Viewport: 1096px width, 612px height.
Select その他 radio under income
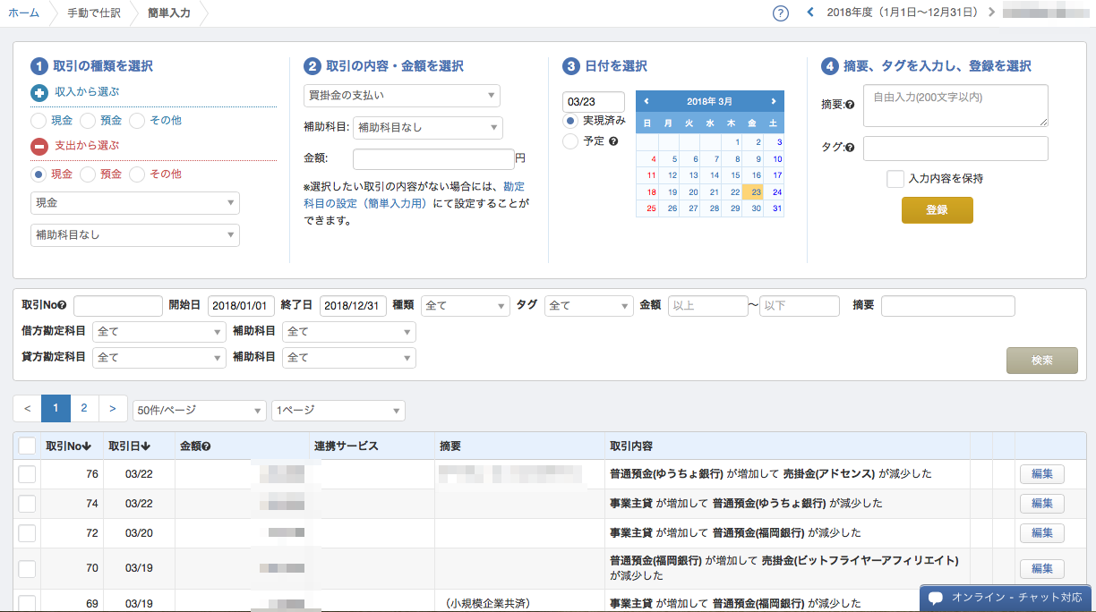pos(137,121)
